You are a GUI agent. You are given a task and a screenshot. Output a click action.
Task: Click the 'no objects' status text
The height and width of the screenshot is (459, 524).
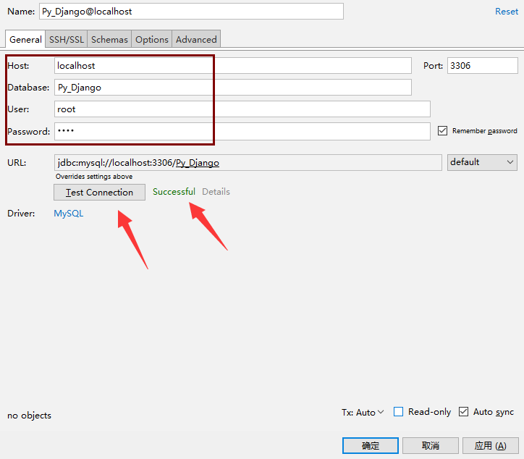(x=30, y=416)
